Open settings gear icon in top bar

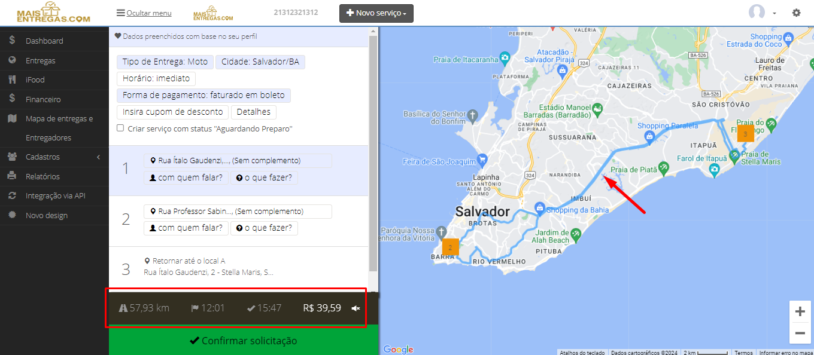[x=796, y=13]
